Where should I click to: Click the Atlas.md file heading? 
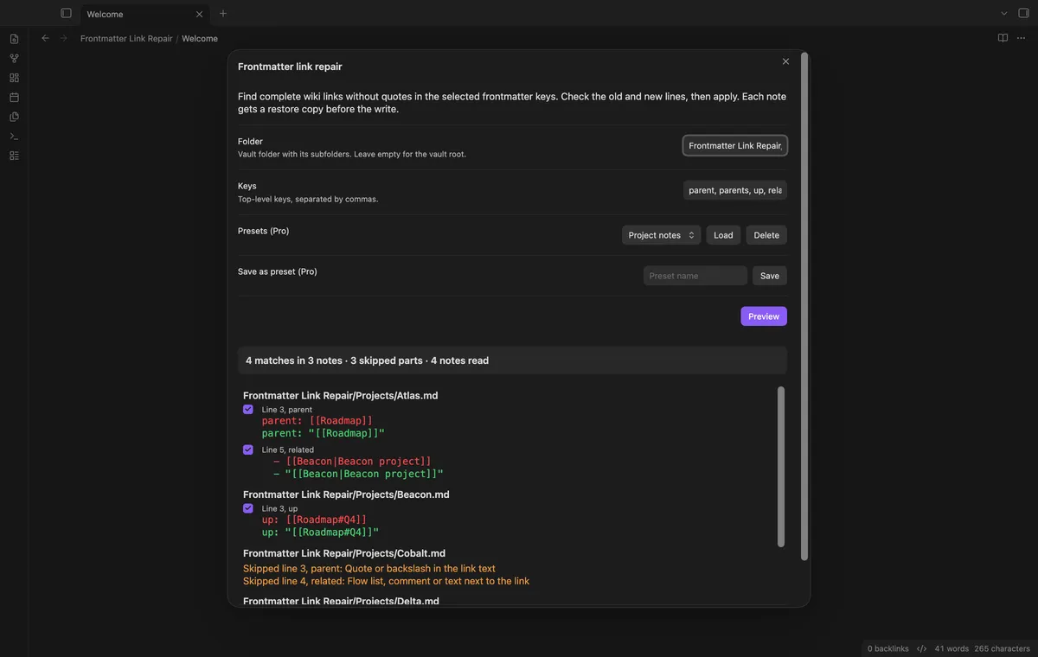pyautogui.click(x=340, y=395)
